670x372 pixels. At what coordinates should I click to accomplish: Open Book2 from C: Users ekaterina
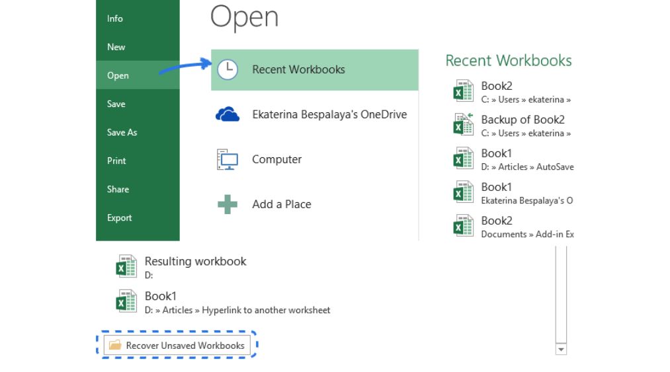(513, 92)
